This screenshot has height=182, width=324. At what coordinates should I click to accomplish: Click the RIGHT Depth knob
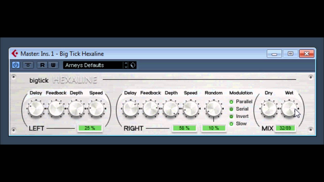pyautogui.click(x=171, y=108)
